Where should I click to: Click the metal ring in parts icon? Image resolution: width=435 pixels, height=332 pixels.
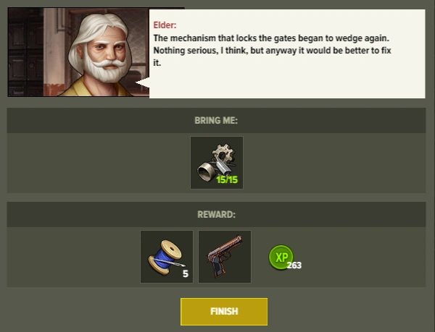[x=207, y=172]
